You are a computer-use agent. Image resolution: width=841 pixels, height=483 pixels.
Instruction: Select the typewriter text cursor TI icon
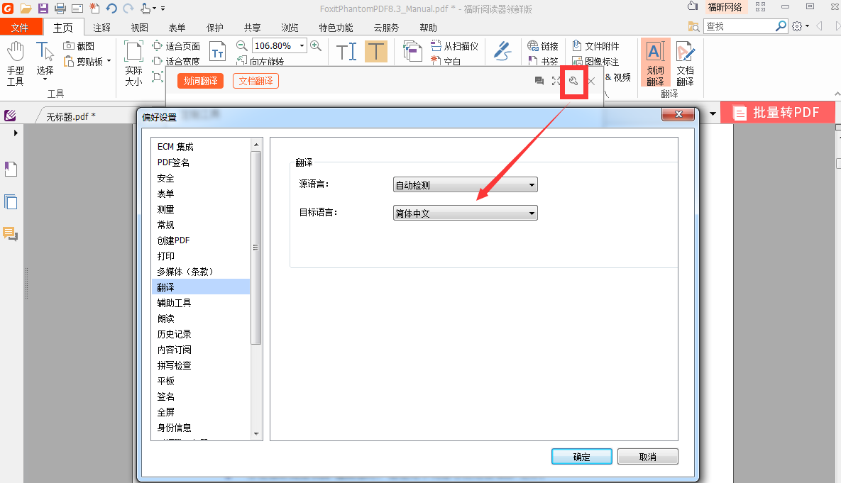click(x=346, y=52)
